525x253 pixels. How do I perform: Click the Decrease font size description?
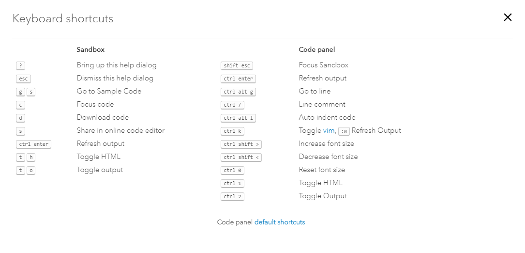tap(328, 157)
